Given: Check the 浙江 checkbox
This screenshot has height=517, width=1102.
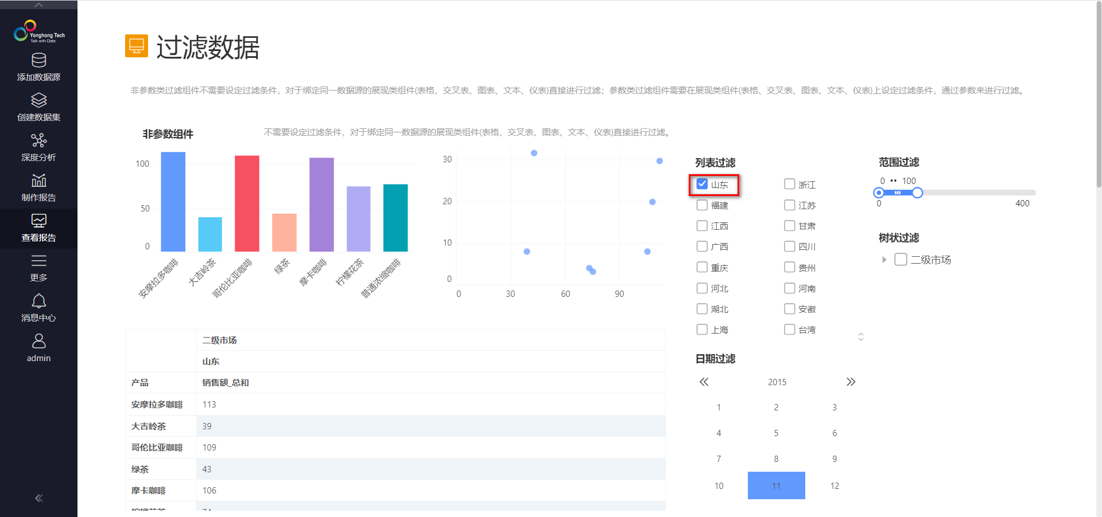Looking at the screenshot, I should pyautogui.click(x=790, y=184).
